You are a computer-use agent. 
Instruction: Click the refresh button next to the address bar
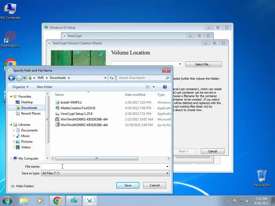tap(111, 78)
